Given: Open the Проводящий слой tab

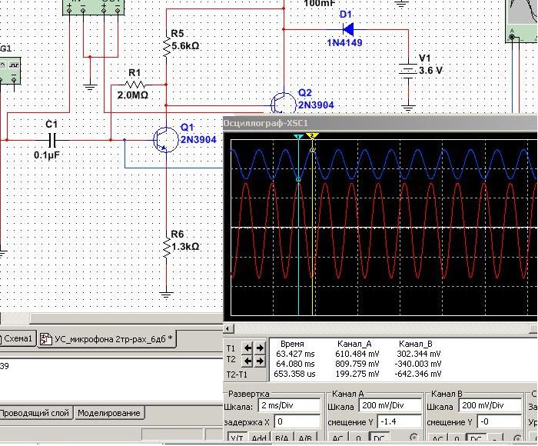Looking at the screenshot, I should [x=35, y=413].
